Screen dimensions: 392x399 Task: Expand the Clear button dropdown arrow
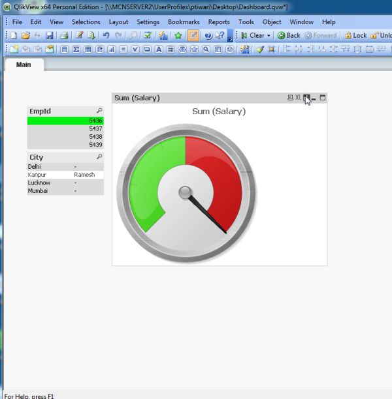point(269,36)
